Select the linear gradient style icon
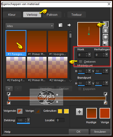The image size is (113, 137). tap(106, 24)
